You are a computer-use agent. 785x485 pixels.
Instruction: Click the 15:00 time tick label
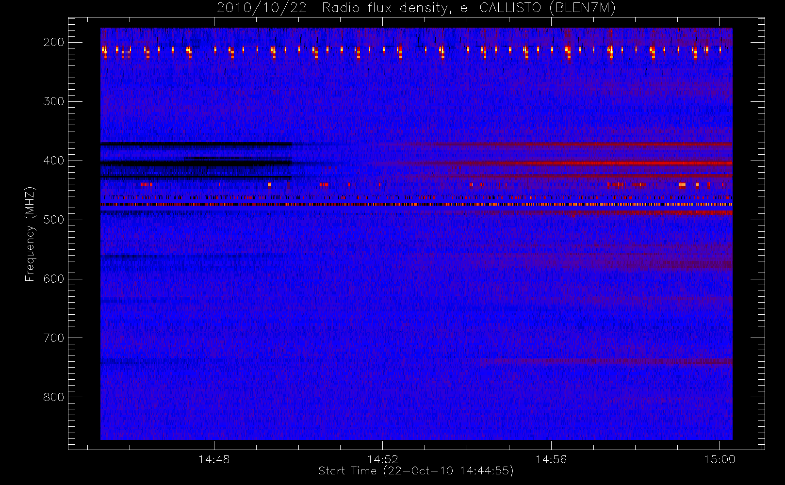pos(720,459)
